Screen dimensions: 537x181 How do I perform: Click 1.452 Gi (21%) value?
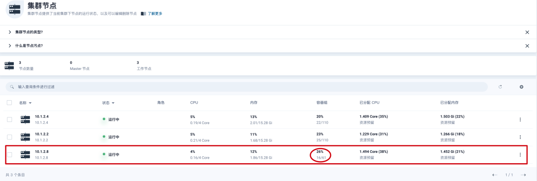tap(452, 152)
